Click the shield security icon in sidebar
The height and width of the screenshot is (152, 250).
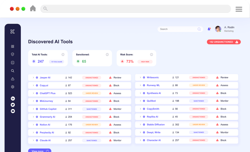13,54
